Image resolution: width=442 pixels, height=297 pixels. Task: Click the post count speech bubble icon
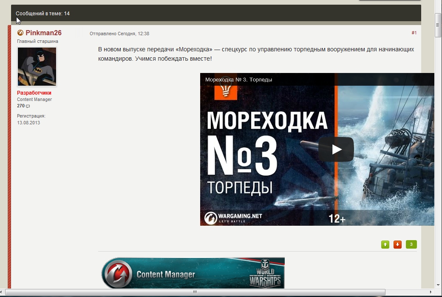pos(28,106)
